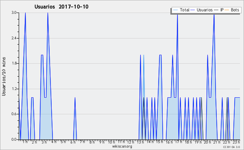This screenshot has height=150, width=244.
Task: Click the isolated peak near 6 h
Action: 75,118
